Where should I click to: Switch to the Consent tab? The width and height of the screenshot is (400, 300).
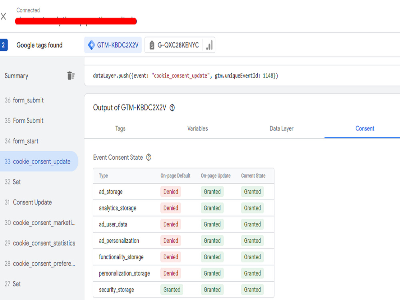[365, 128]
